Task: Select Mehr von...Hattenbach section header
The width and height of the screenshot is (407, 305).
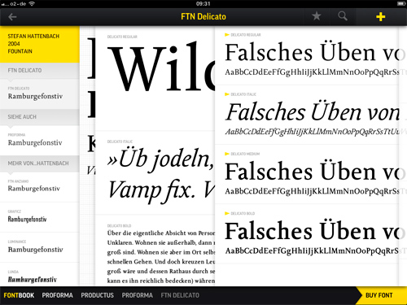Action: [x=40, y=163]
